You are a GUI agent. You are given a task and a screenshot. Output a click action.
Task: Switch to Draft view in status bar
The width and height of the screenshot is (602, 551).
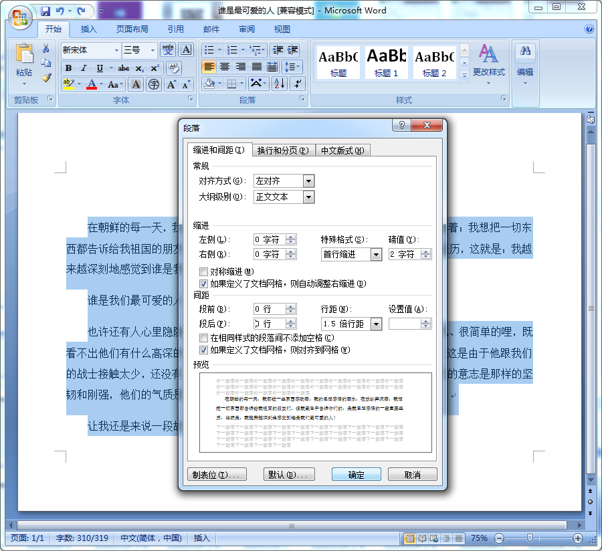[x=459, y=538]
